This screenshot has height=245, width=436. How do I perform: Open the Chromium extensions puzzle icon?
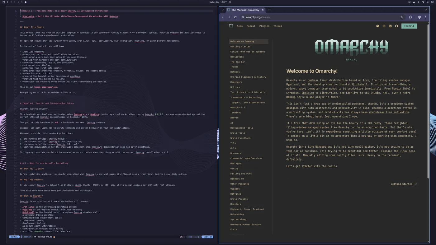(x=410, y=17)
